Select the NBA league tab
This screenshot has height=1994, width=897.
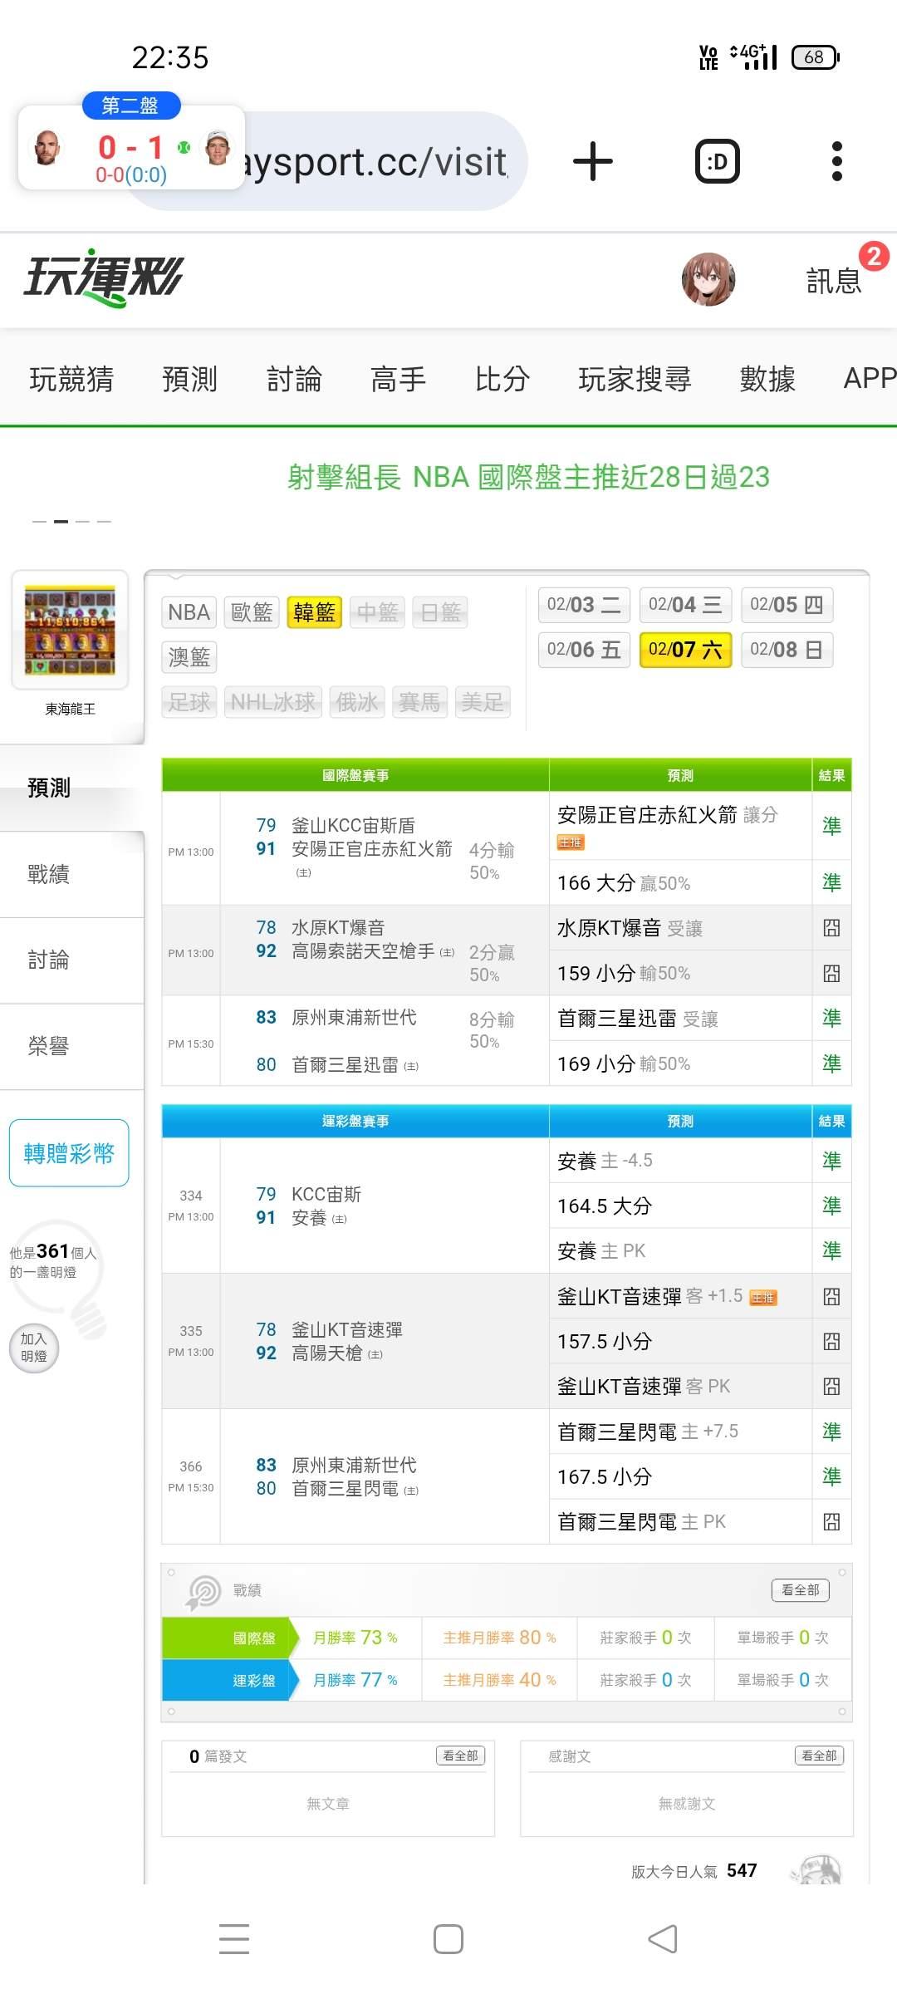coord(189,612)
